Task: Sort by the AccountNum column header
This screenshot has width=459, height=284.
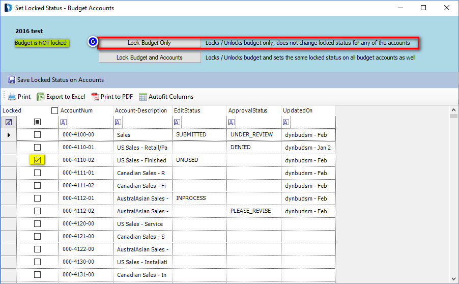Action: (x=86, y=110)
